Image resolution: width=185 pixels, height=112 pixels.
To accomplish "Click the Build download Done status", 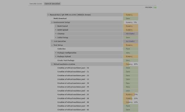I will pyautogui.click(x=131, y=18).
